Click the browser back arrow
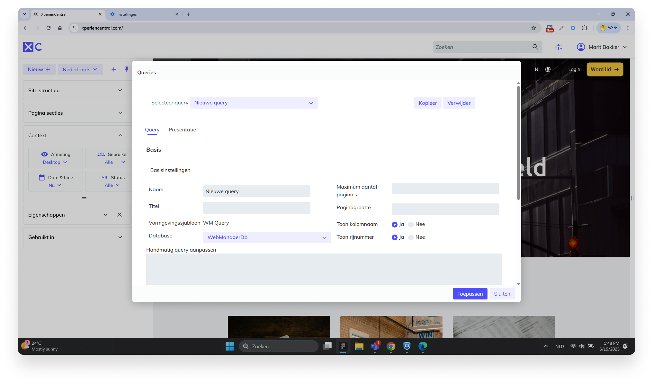653x383 pixels. (x=25, y=28)
